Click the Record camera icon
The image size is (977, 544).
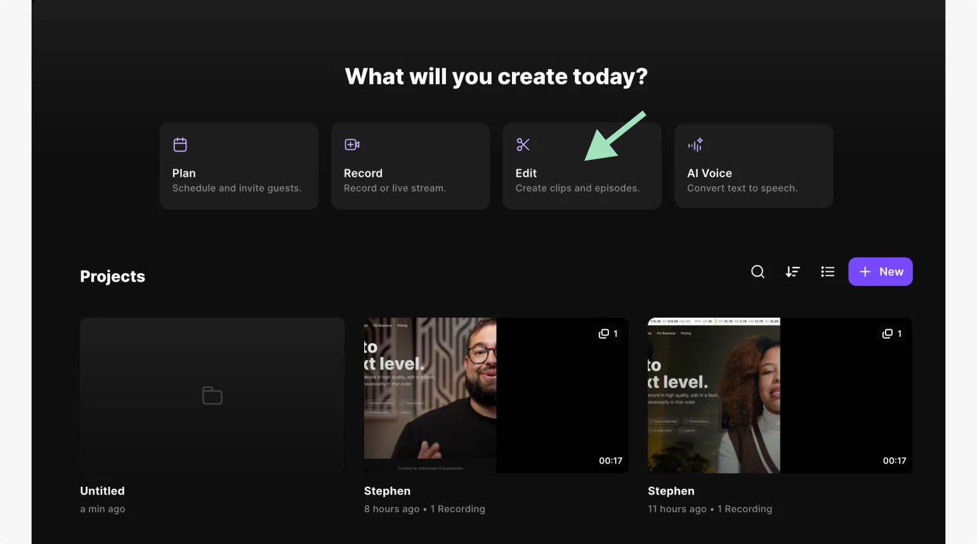pos(352,145)
